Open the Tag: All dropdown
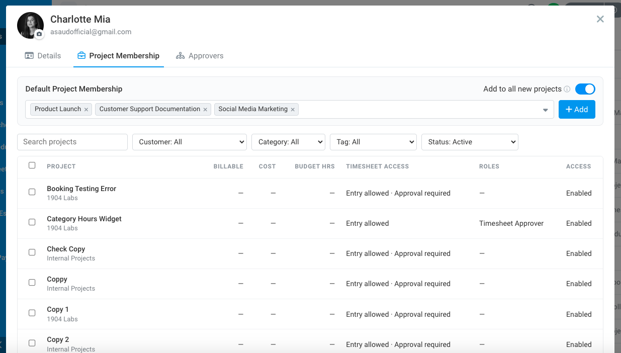The width and height of the screenshot is (621, 353). 373,142
